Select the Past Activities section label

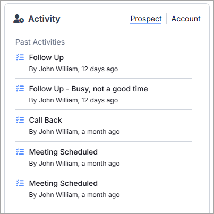point(40,42)
